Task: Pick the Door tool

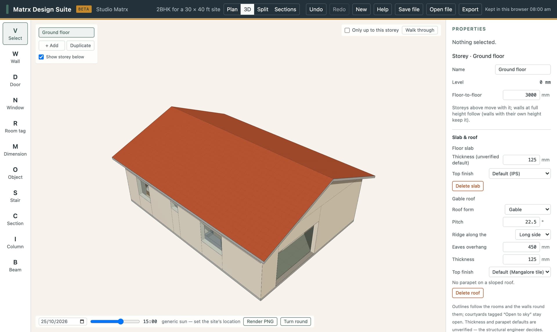Action: point(15,80)
